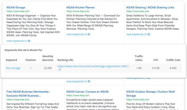Open the IKEA® Shelving Units ad title
Image resolution: width=187 pixels, height=110 pixels.
[150, 8]
